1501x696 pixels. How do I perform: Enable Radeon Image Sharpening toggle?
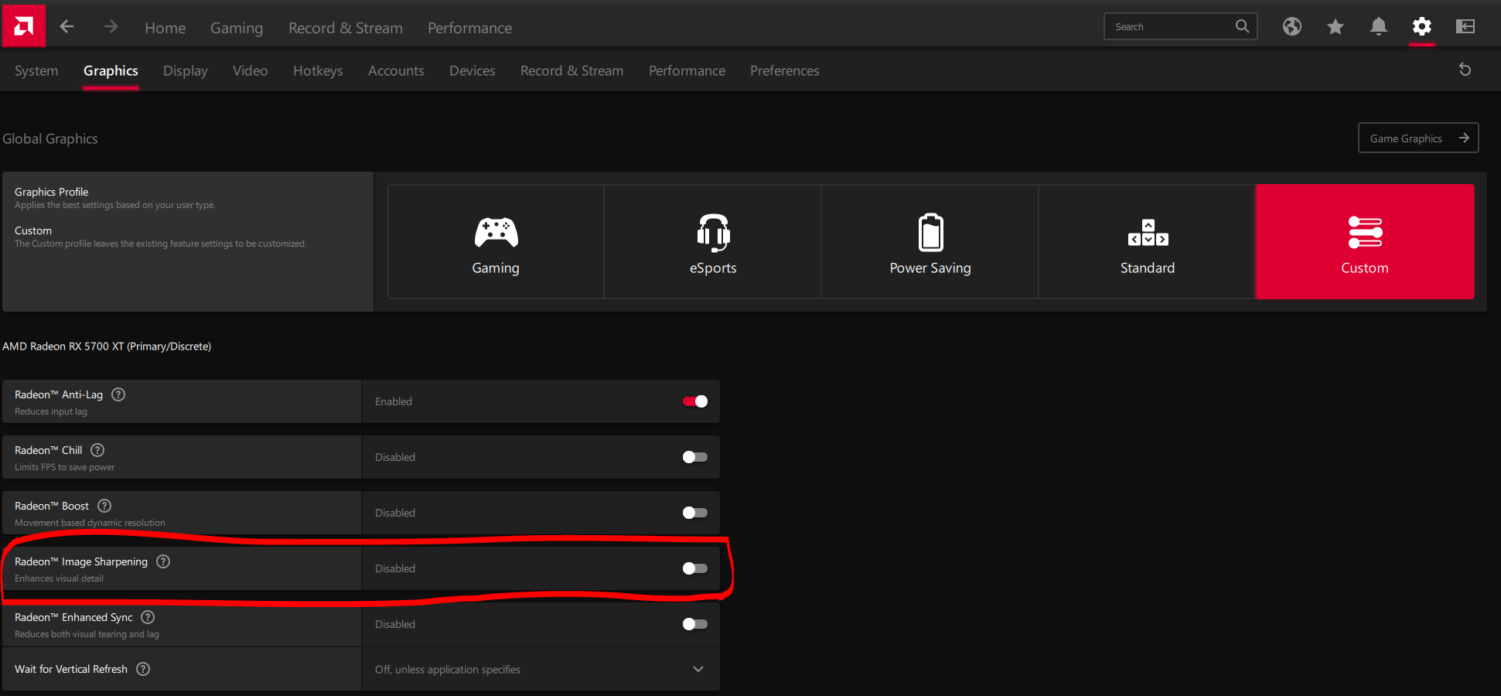[695, 568]
